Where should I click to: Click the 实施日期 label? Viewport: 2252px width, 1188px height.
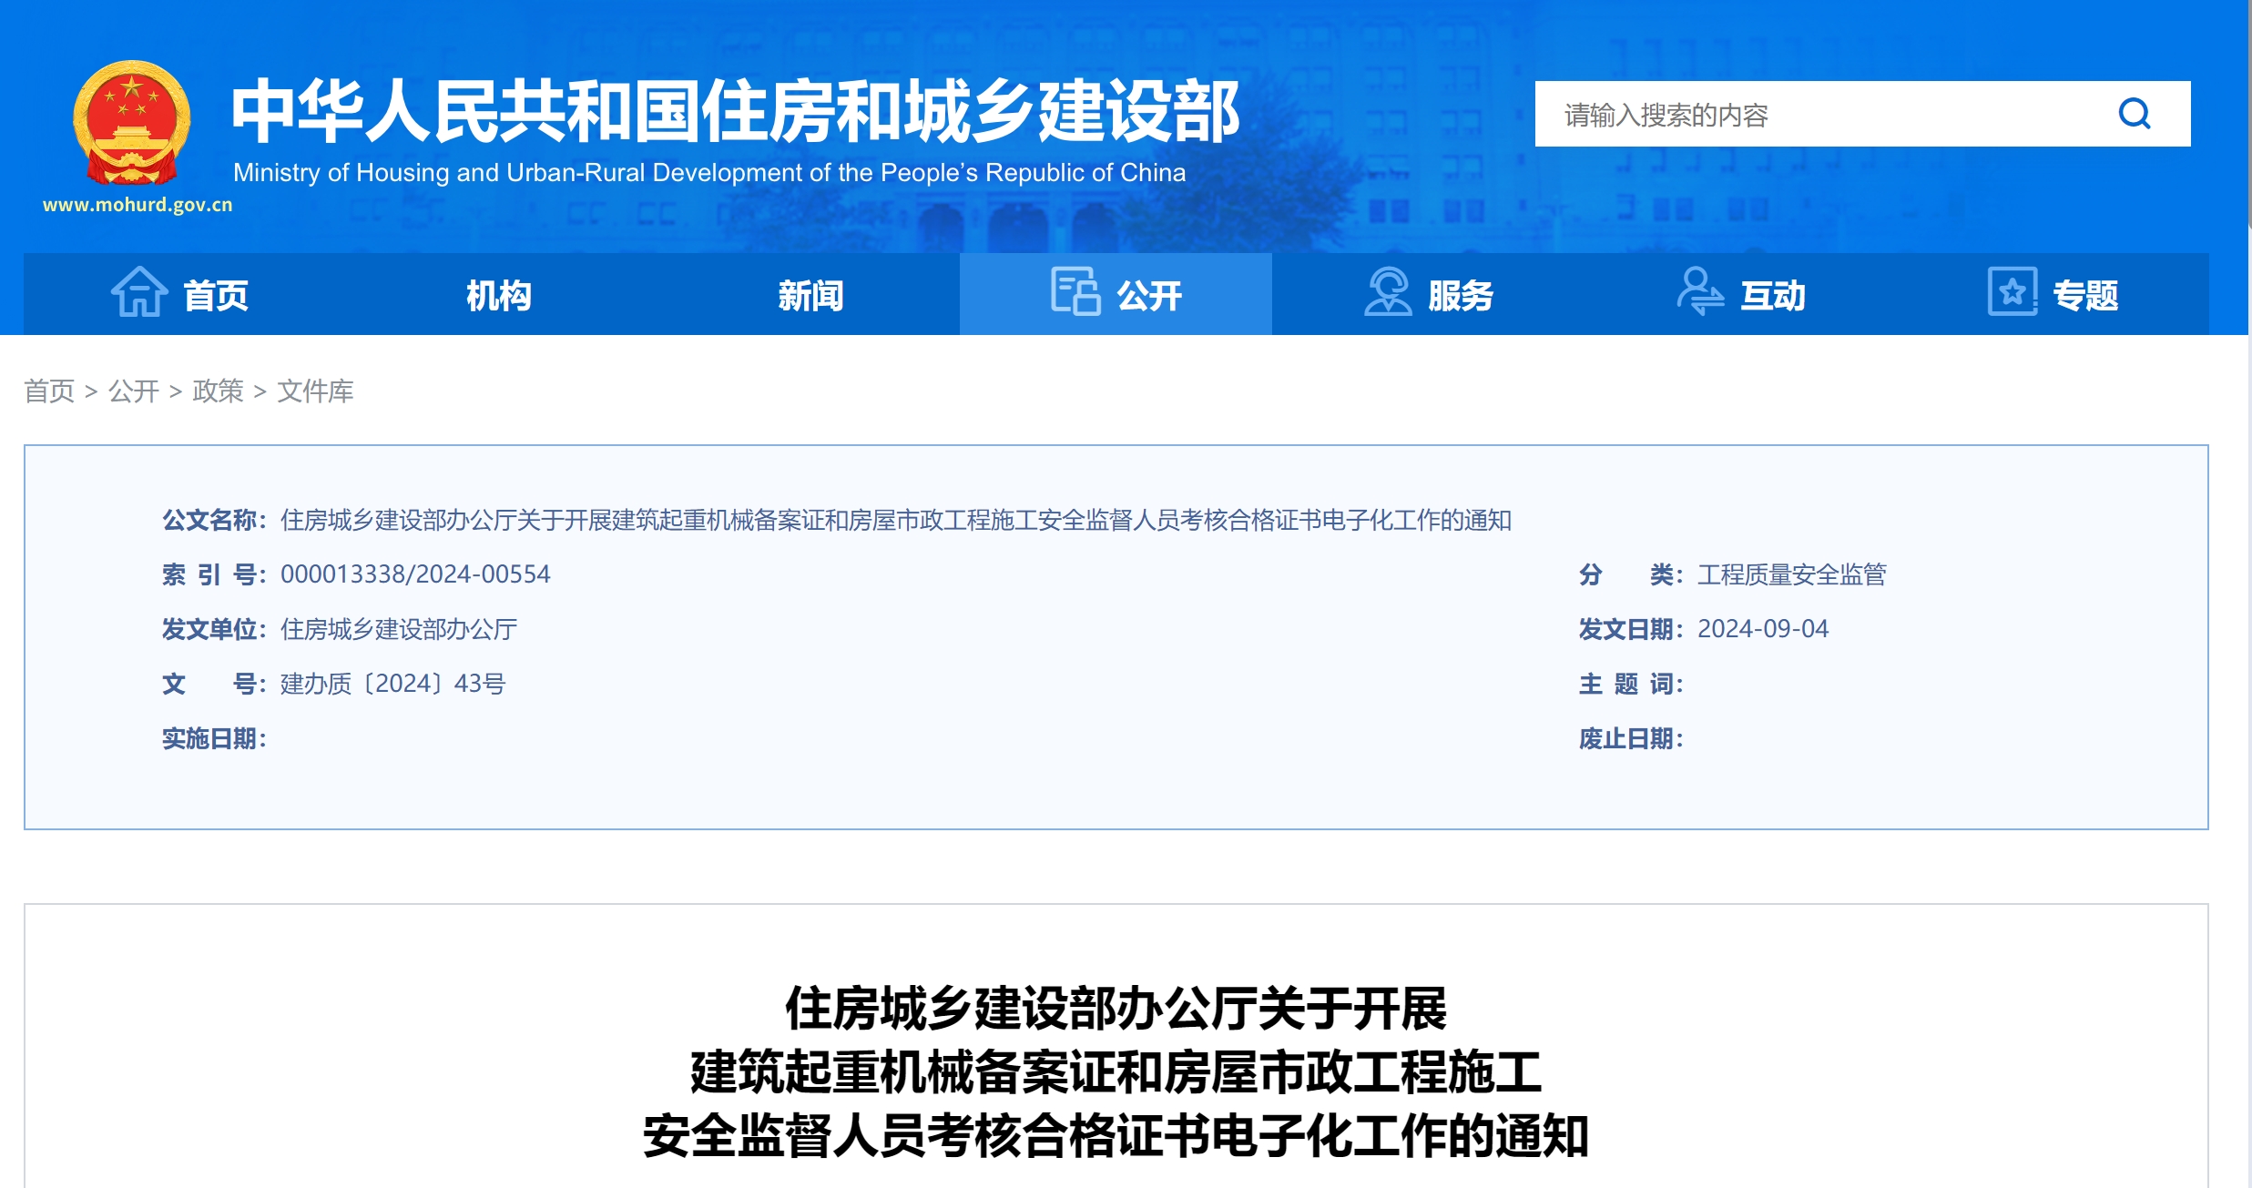click(x=214, y=738)
